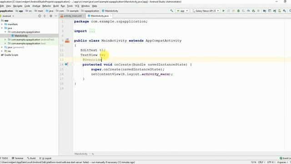Click Scroll from Source target icon
291x164 pixels.
[40, 16]
